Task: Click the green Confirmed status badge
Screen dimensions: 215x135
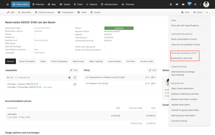Action: [119, 28]
